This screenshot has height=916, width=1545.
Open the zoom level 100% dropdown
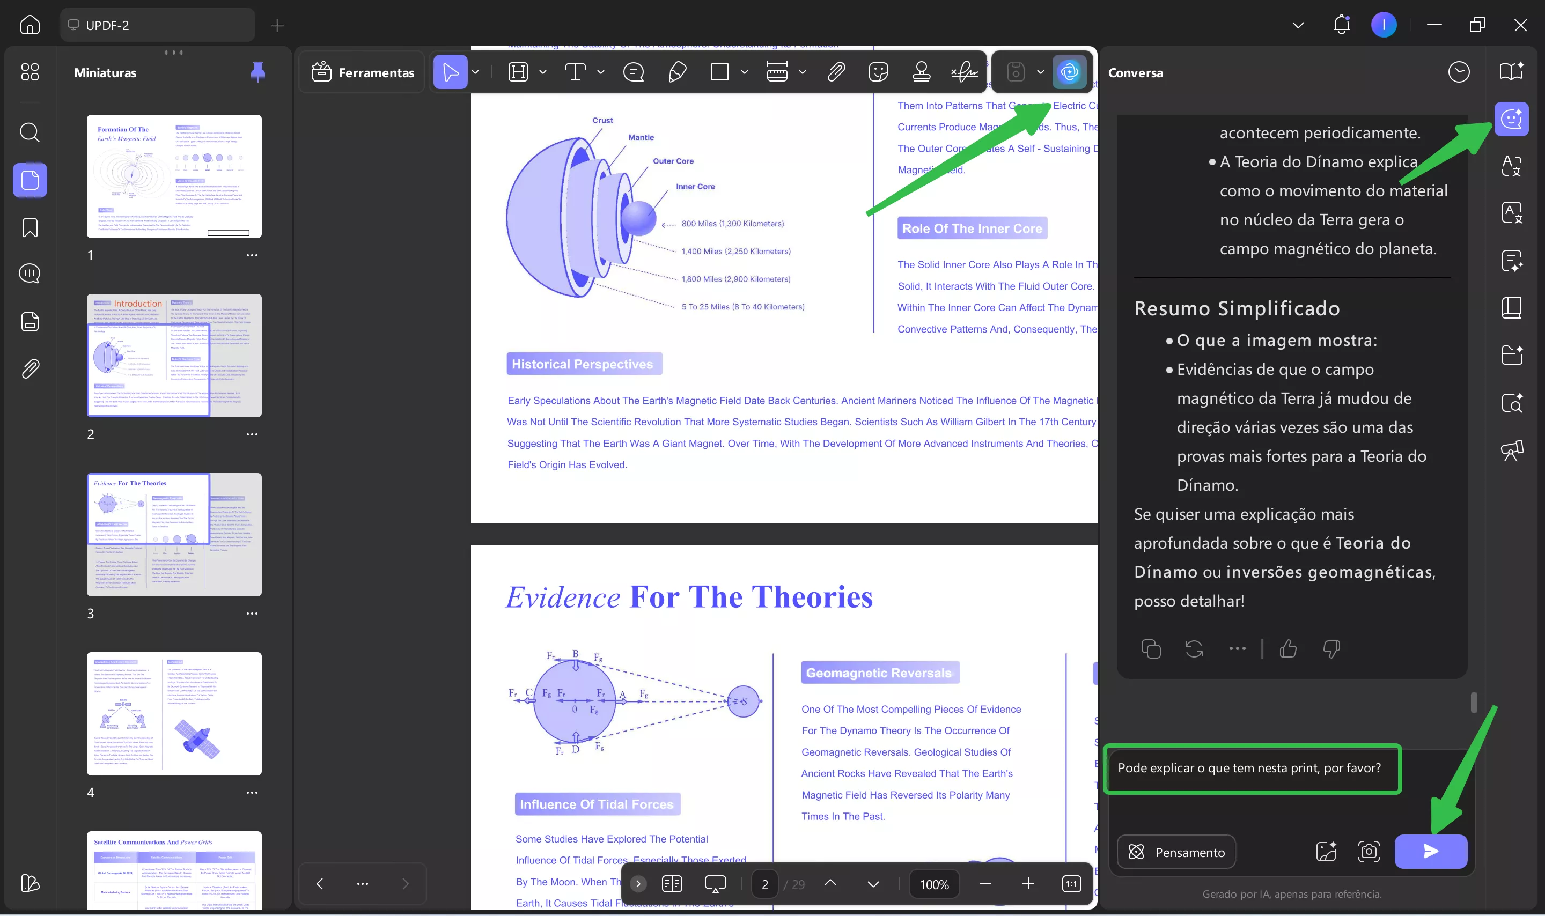coord(934,884)
